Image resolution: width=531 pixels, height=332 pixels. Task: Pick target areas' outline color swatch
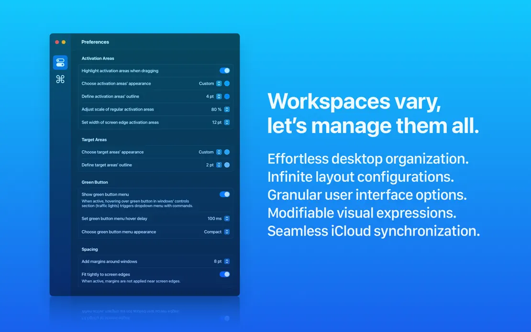click(x=227, y=165)
